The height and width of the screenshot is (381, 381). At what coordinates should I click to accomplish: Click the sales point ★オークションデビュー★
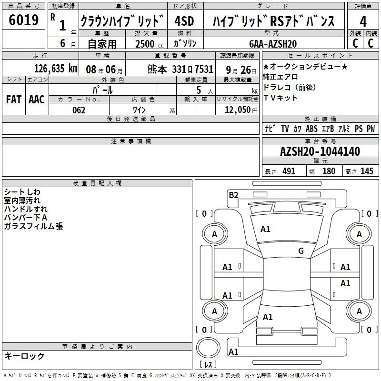[305, 66]
